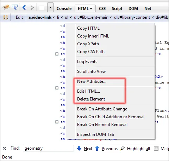Switch to the Script tab
Screen dimensions: 169x161
pos(117,8)
